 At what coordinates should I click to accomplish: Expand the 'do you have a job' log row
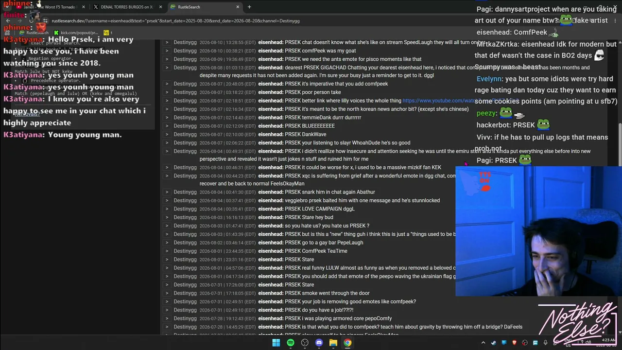[x=167, y=310]
